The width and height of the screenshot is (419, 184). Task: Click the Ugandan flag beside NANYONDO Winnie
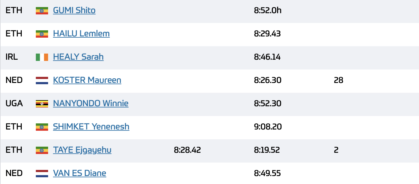[x=42, y=104]
